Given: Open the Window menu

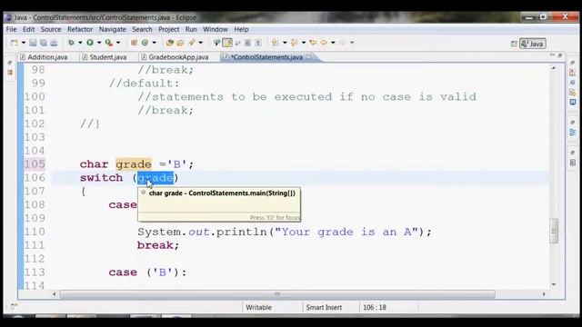Looking at the screenshot, I should coord(216,29).
